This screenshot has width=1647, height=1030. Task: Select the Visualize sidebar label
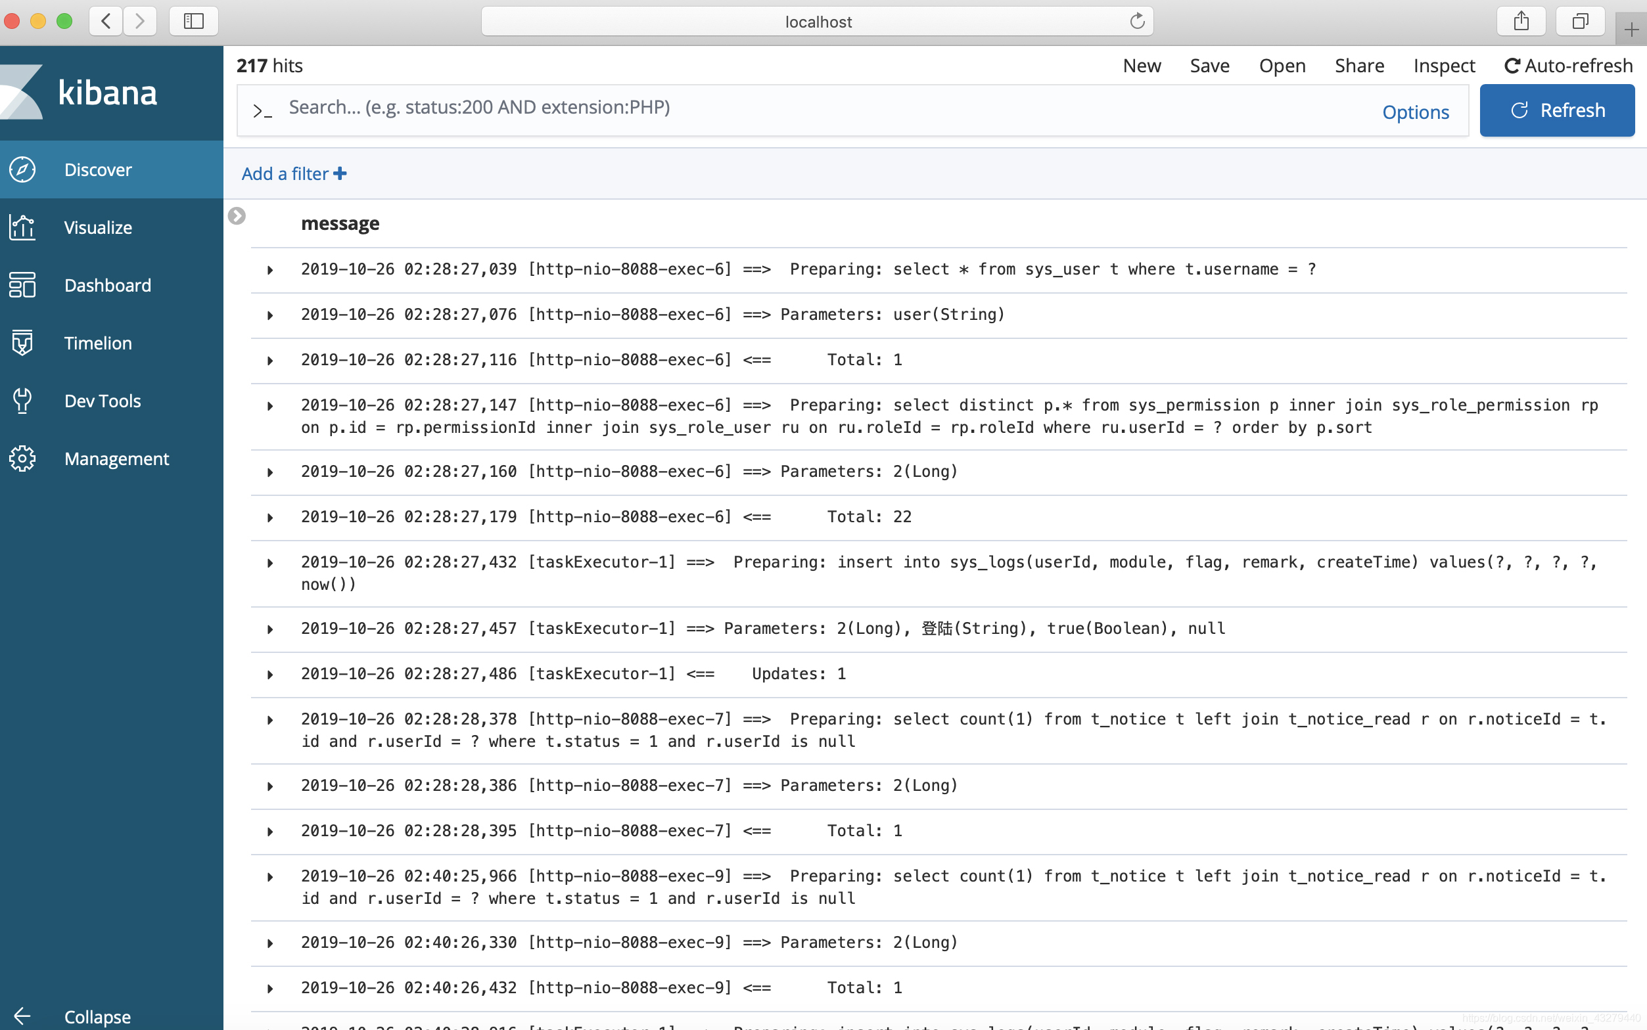98,227
